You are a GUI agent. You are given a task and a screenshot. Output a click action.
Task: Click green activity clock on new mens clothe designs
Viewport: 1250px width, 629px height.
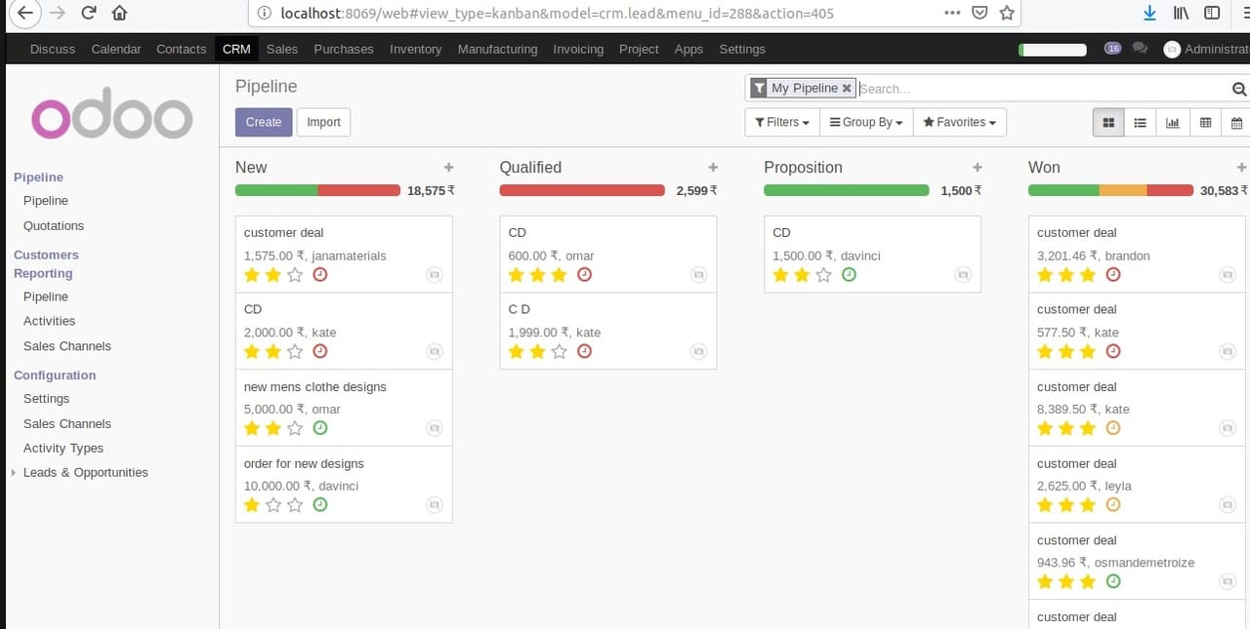point(320,428)
